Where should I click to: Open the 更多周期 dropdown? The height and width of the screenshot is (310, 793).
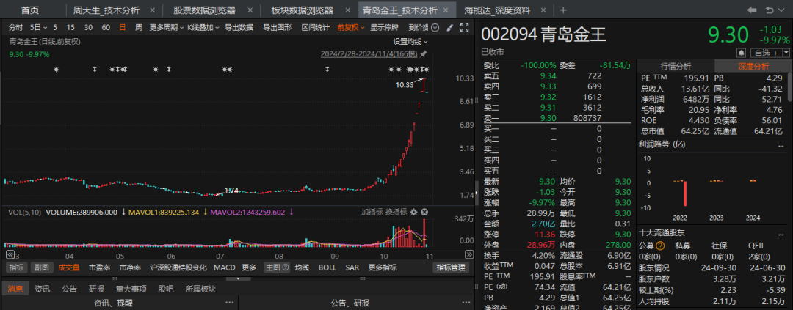click(166, 28)
